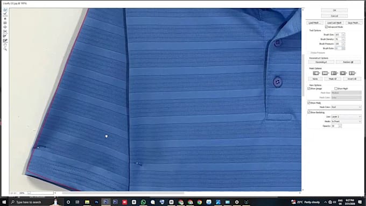
Task: Open Subtract from Selection mask option icon
Action: [334, 73]
